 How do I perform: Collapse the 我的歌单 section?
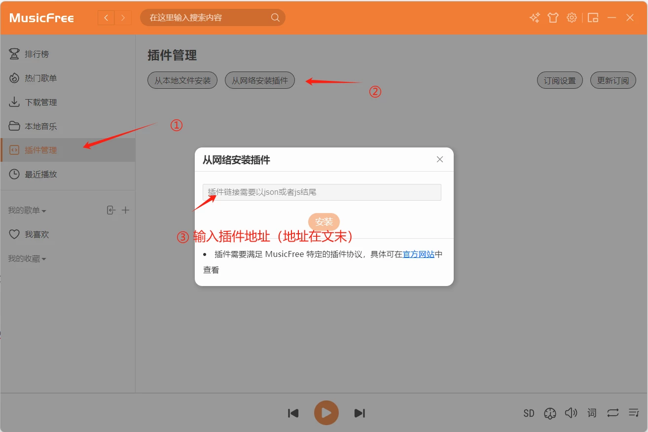click(x=27, y=211)
